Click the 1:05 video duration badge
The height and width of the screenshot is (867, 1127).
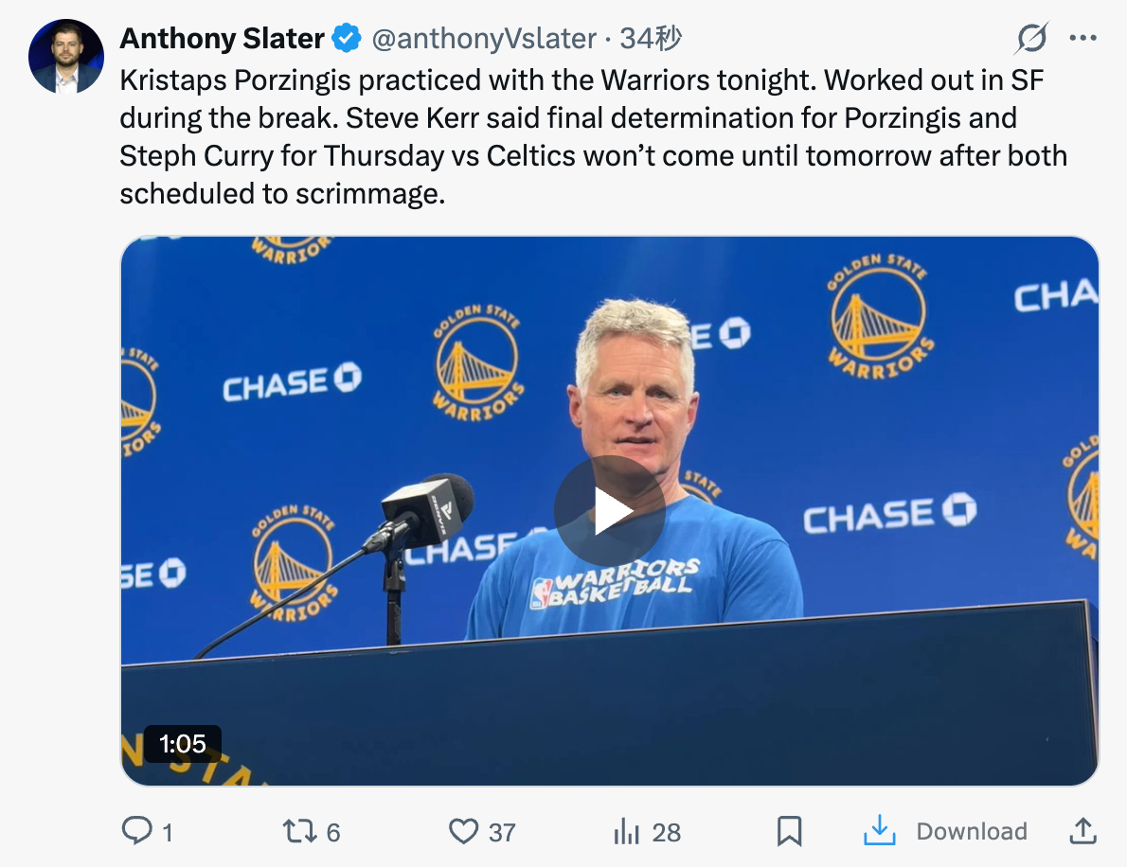[x=183, y=743]
